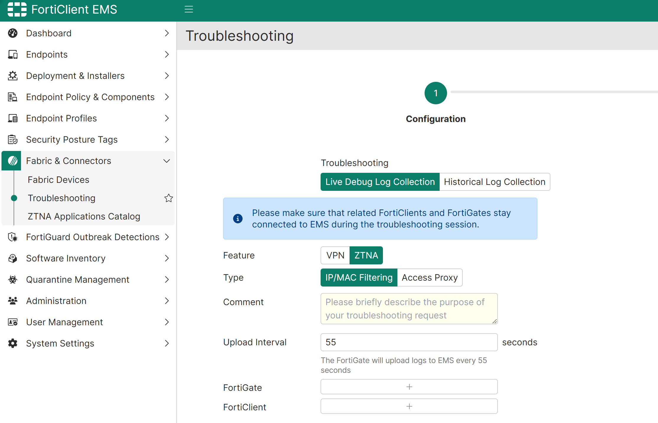Screen dimensions: 658x423
Task: Expand the Endpoints menu chevron
Action: click(167, 54)
